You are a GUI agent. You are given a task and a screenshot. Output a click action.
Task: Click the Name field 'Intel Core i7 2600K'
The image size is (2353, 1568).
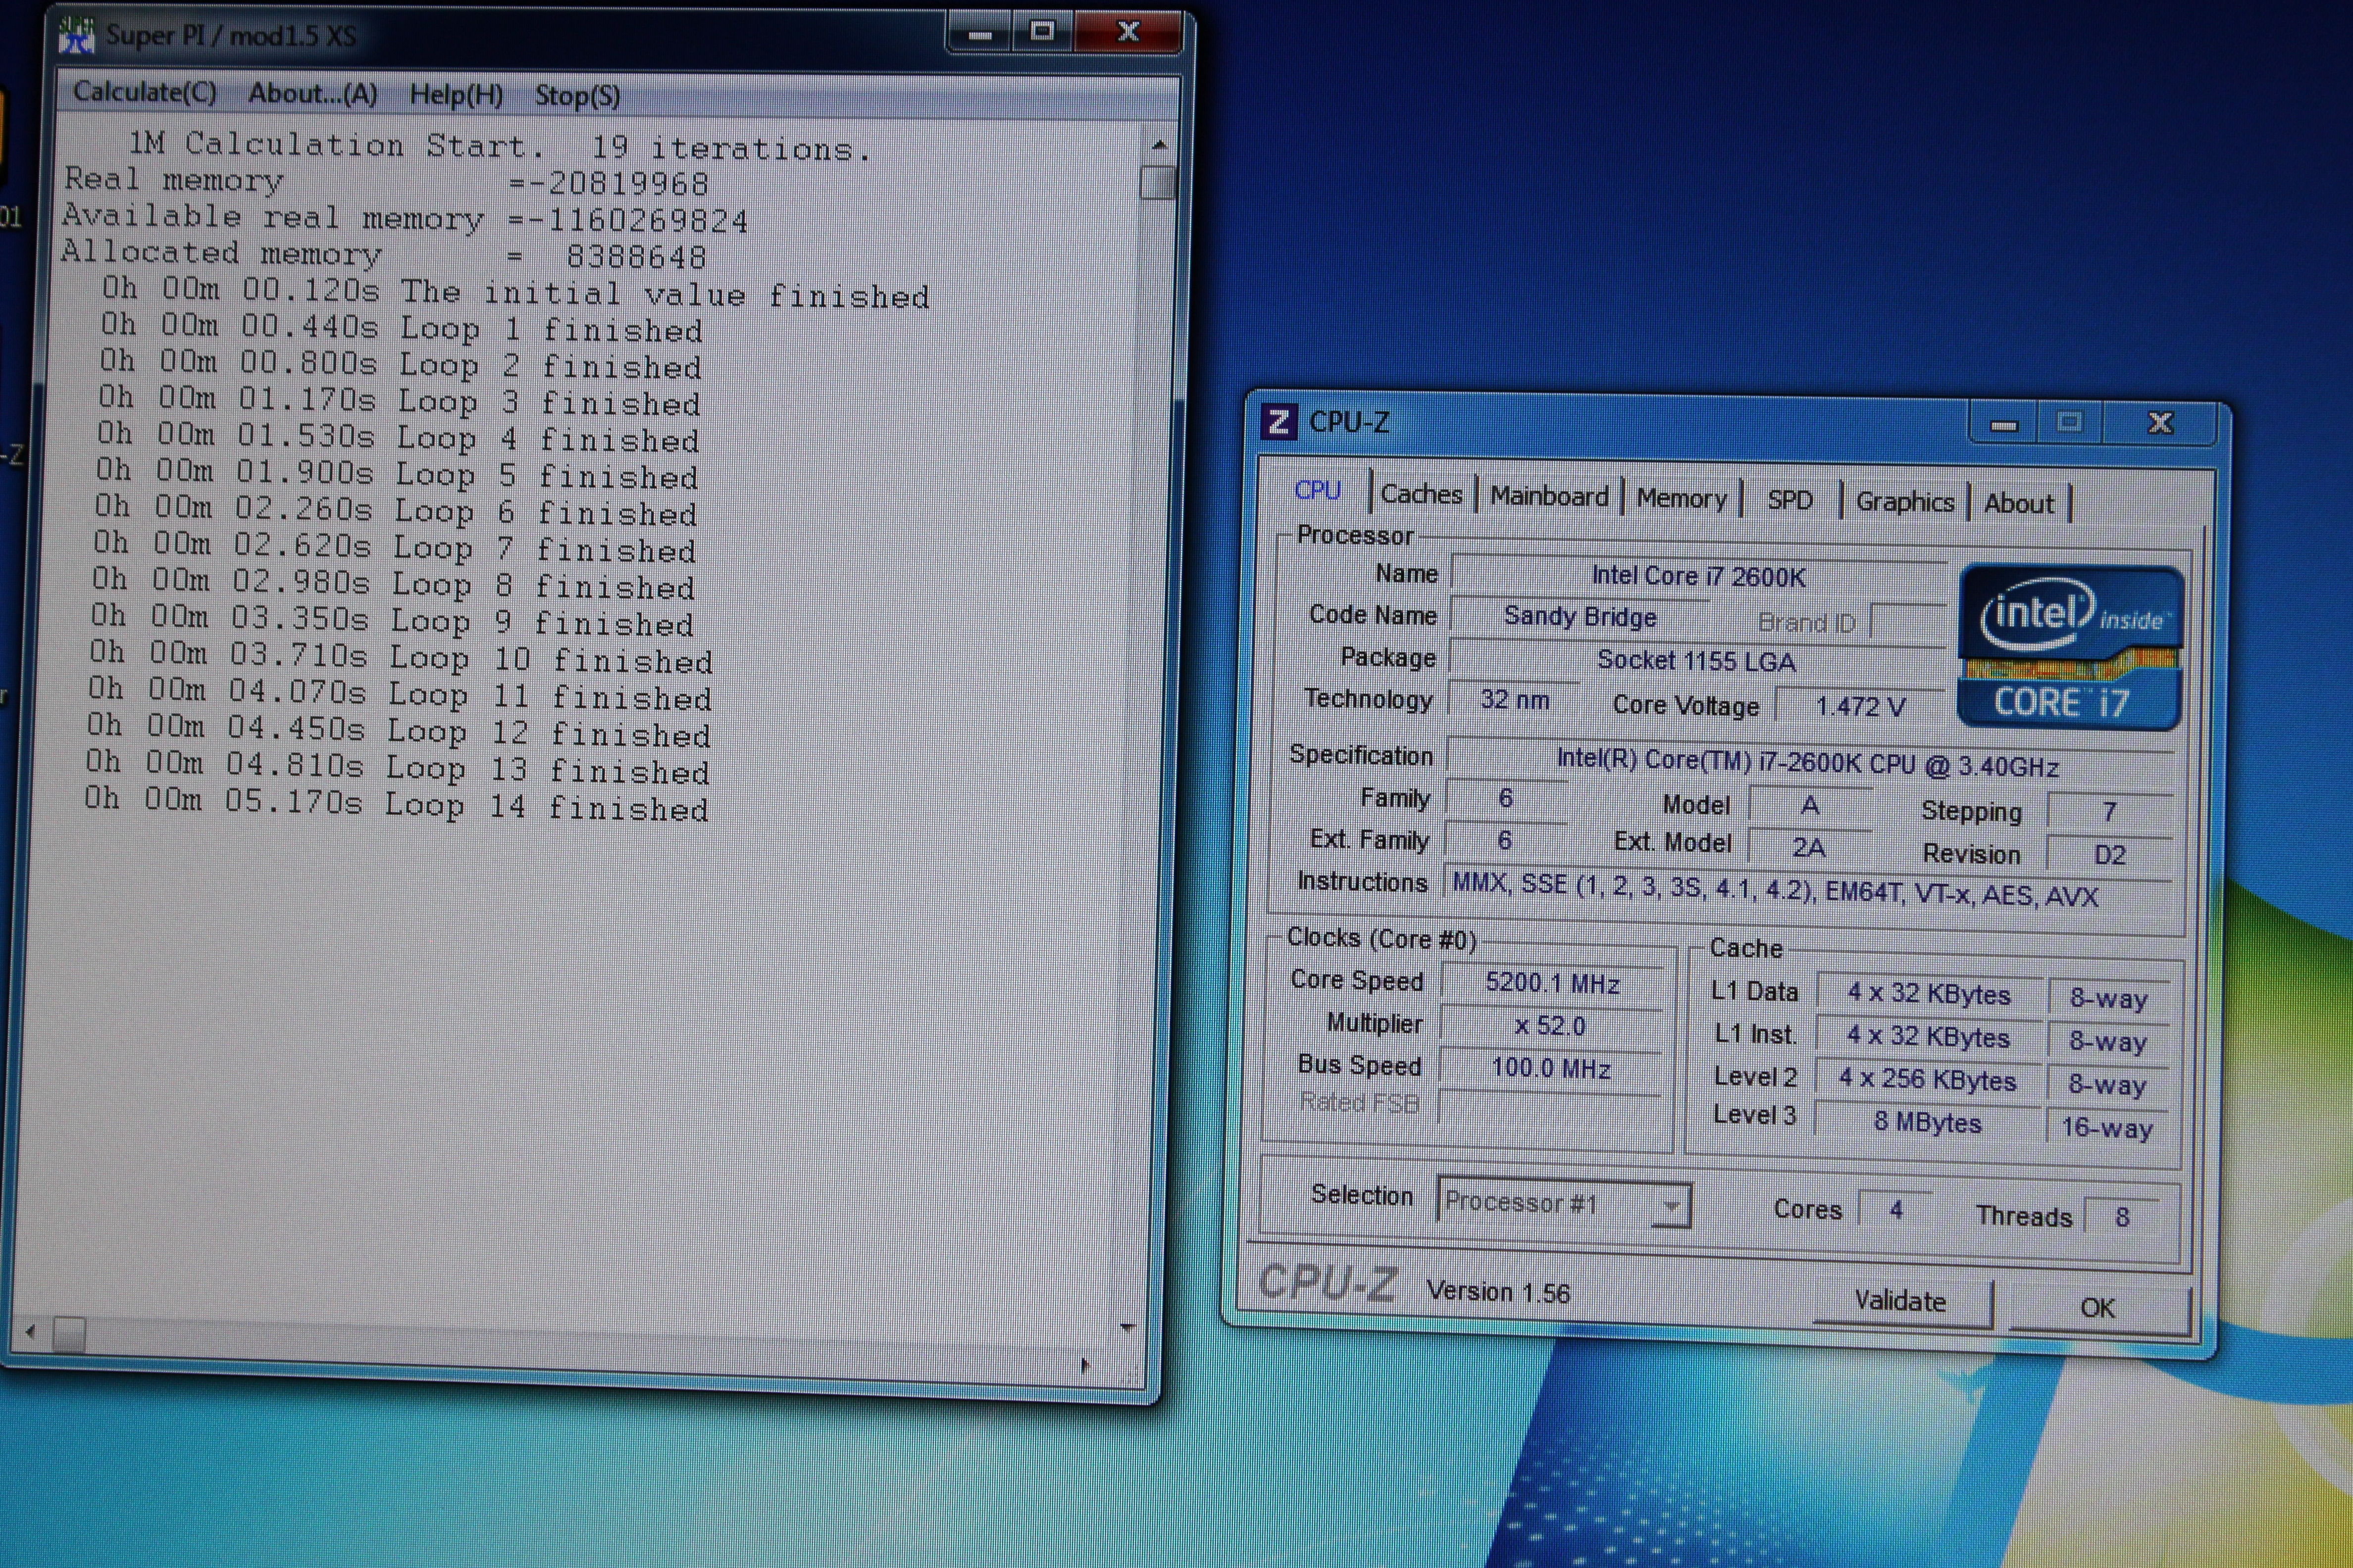click(x=1698, y=576)
